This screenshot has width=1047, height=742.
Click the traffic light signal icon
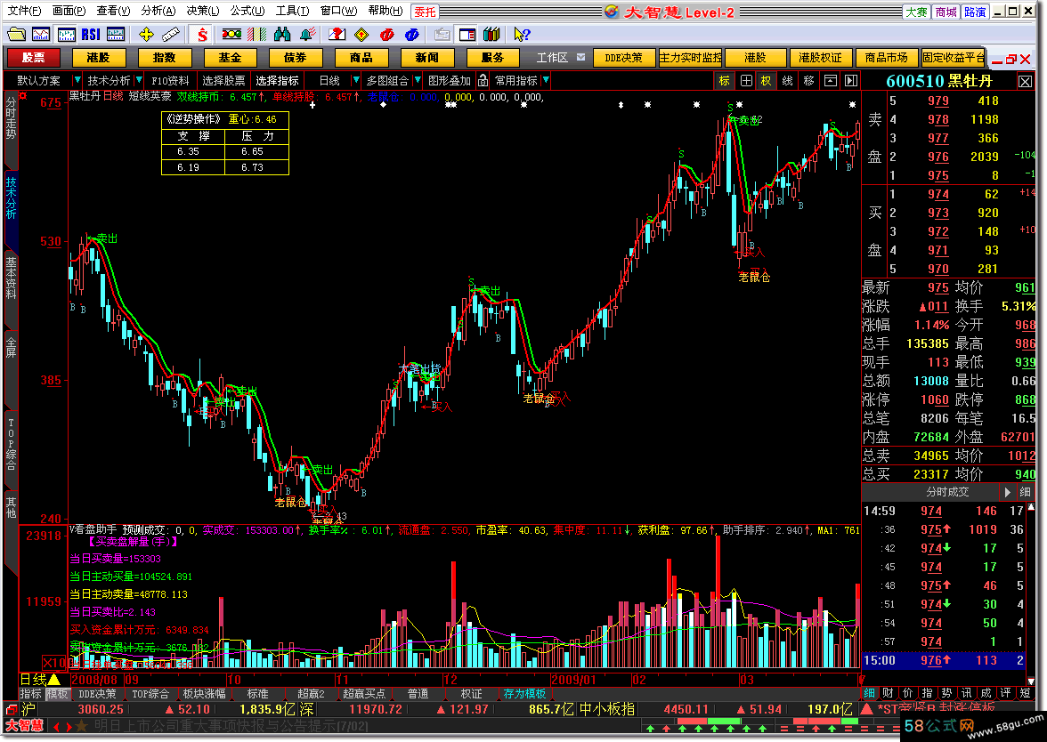[231, 34]
